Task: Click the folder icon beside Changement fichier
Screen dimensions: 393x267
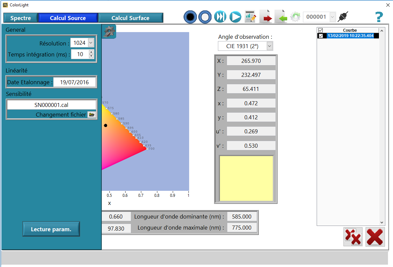Action: [92, 115]
